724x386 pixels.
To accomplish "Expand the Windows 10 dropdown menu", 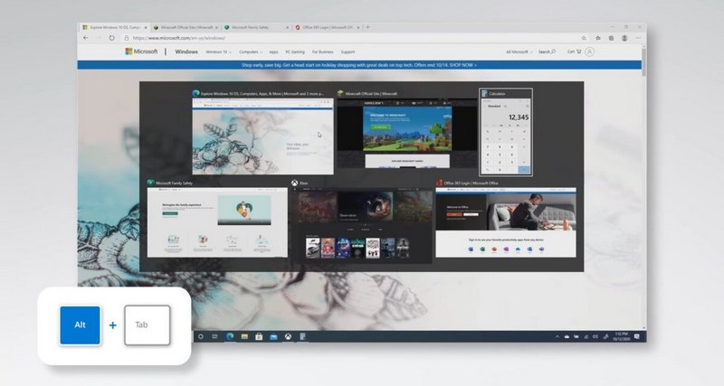I will 217,52.
